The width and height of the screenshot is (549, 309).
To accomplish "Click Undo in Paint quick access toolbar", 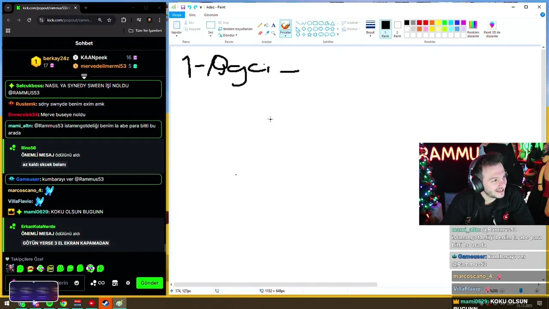I will pos(189,7).
